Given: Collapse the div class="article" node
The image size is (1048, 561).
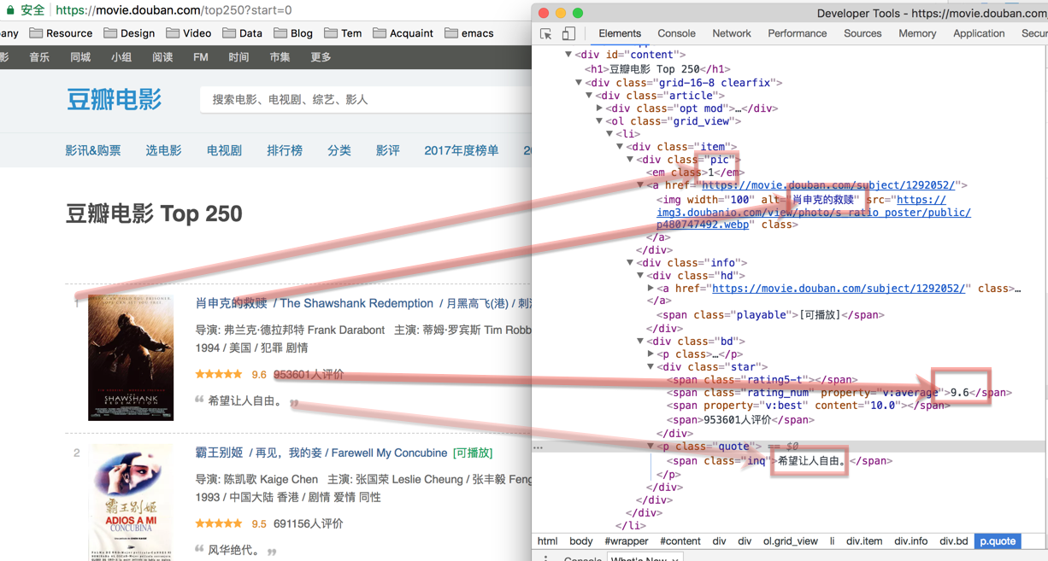Looking at the screenshot, I should coord(589,96).
